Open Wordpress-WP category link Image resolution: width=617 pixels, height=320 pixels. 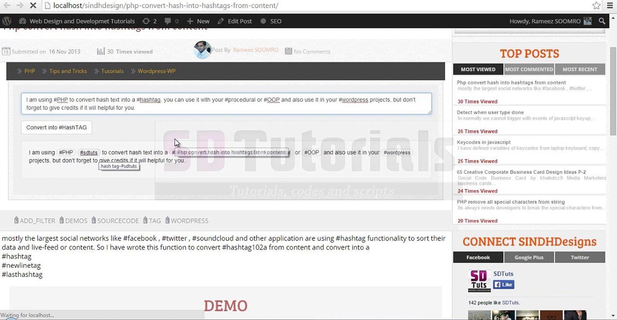click(157, 71)
